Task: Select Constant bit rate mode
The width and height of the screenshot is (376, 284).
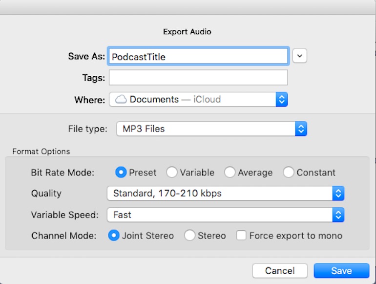Action: pos(288,173)
